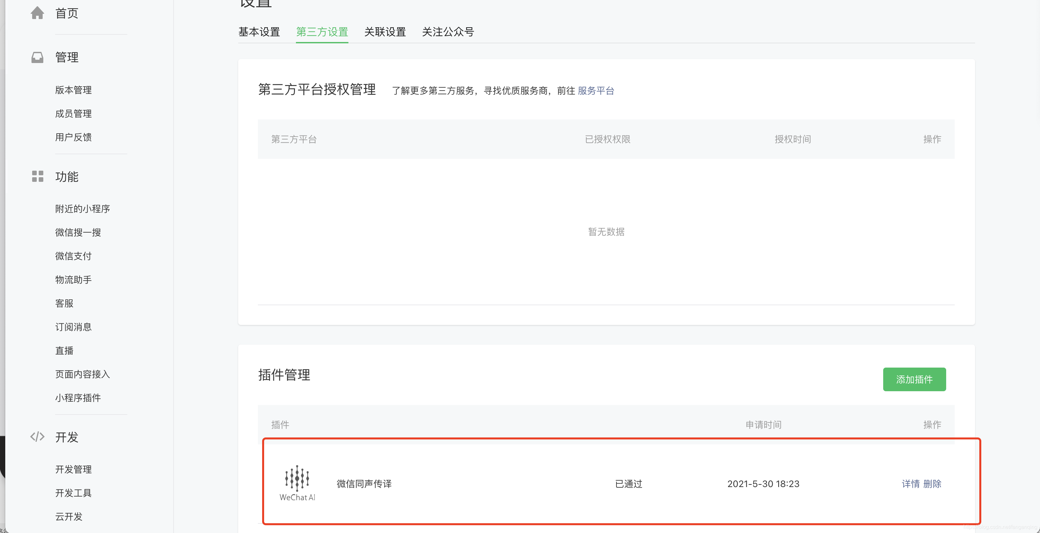Click the 插件 column header
The height and width of the screenshot is (533, 1040).
click(x=280, y=425)
